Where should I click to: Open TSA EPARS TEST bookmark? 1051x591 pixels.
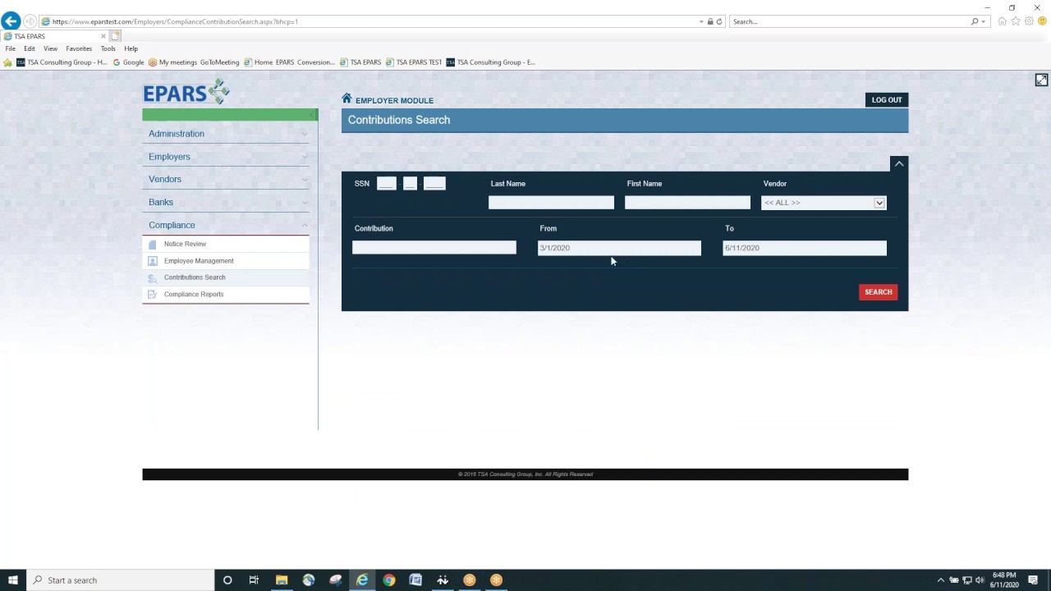[413, 62]
